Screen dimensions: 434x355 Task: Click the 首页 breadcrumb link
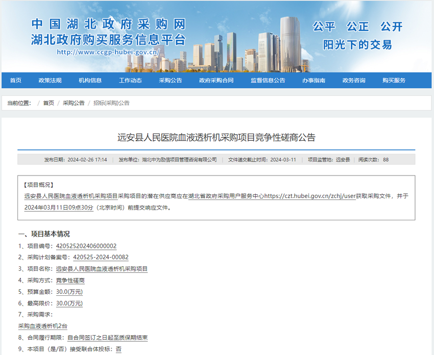49,103
